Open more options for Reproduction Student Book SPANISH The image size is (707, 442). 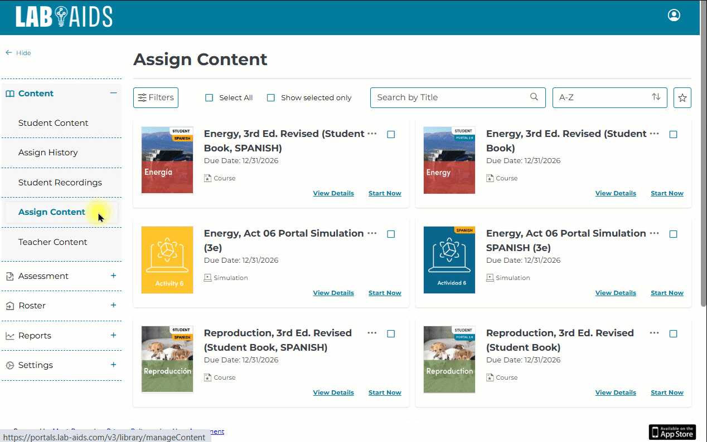tap(372, 333)
